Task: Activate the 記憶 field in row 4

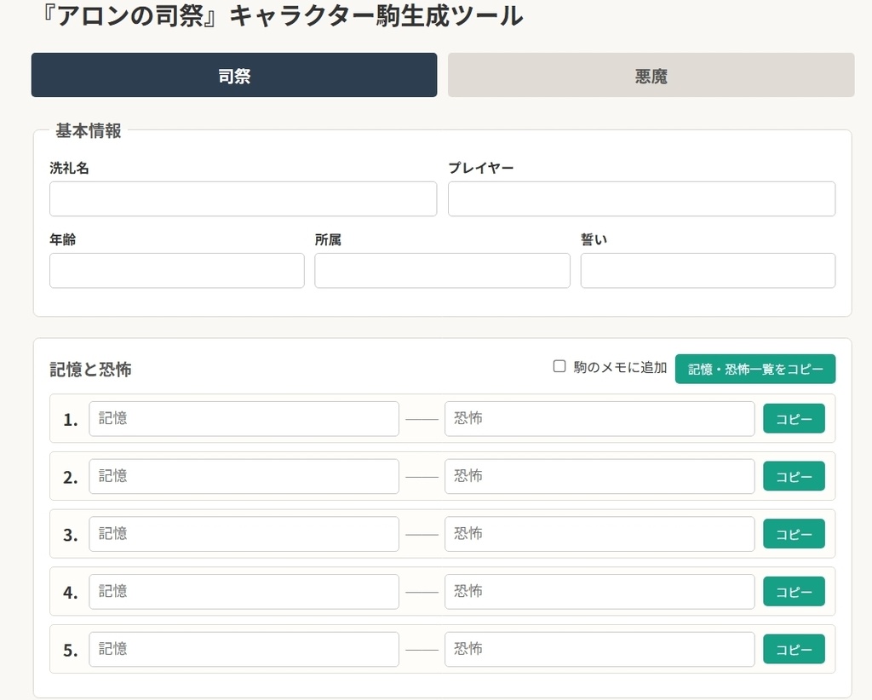Action: pos(244,592)
